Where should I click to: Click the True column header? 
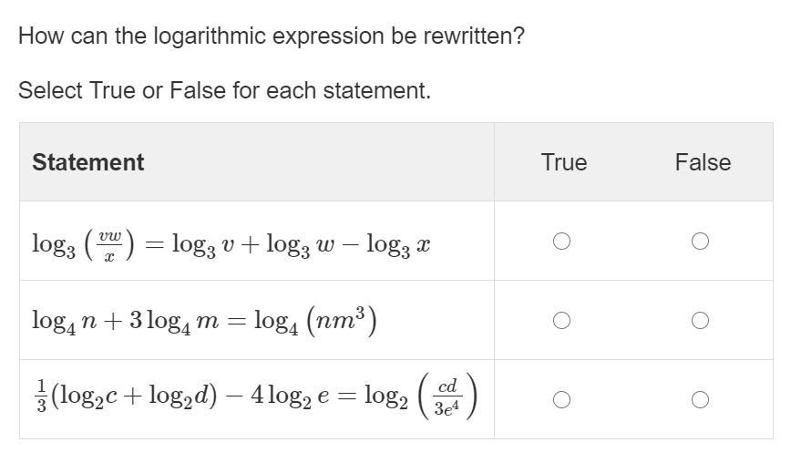(x=564, y=162)
